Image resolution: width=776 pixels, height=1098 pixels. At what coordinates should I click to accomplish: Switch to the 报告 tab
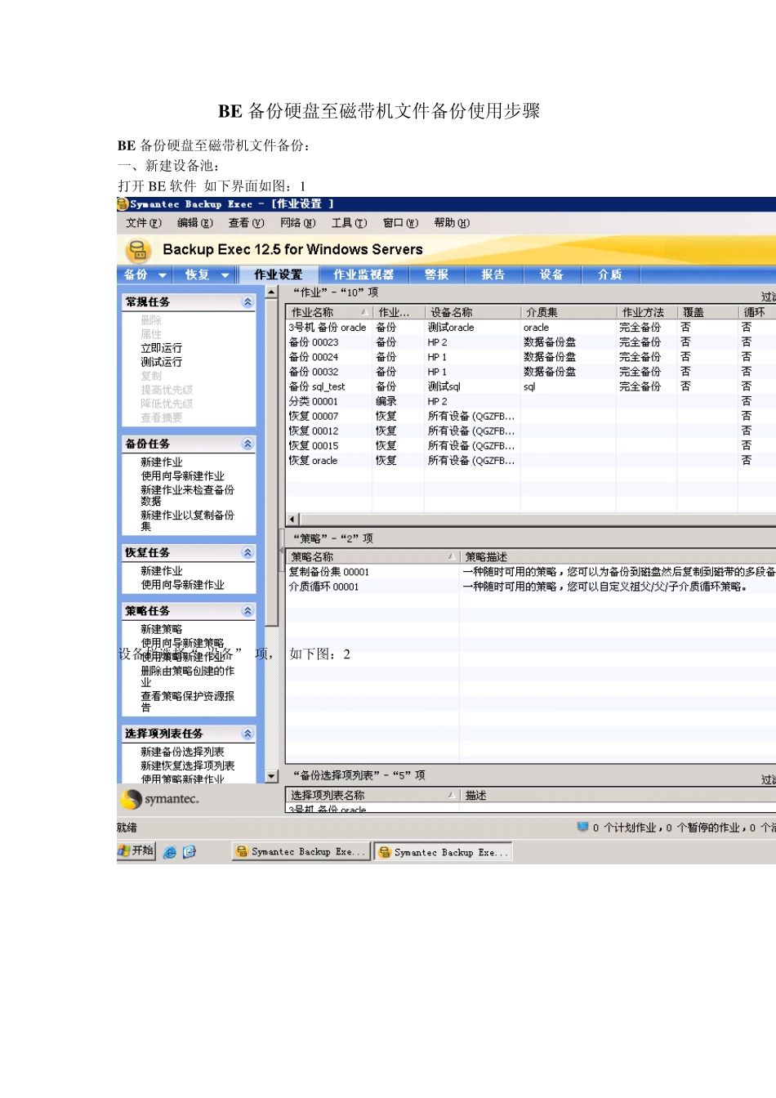[493, 275]
